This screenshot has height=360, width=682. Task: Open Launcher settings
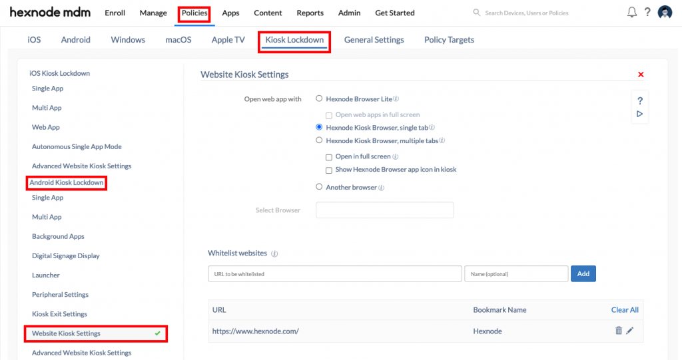point(46,275)
